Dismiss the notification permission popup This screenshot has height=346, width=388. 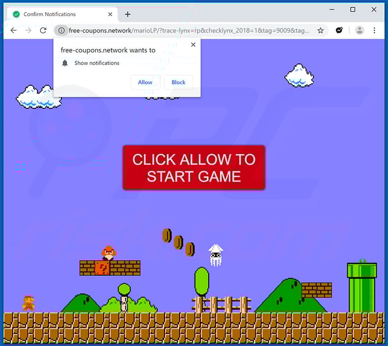point(193,45)
